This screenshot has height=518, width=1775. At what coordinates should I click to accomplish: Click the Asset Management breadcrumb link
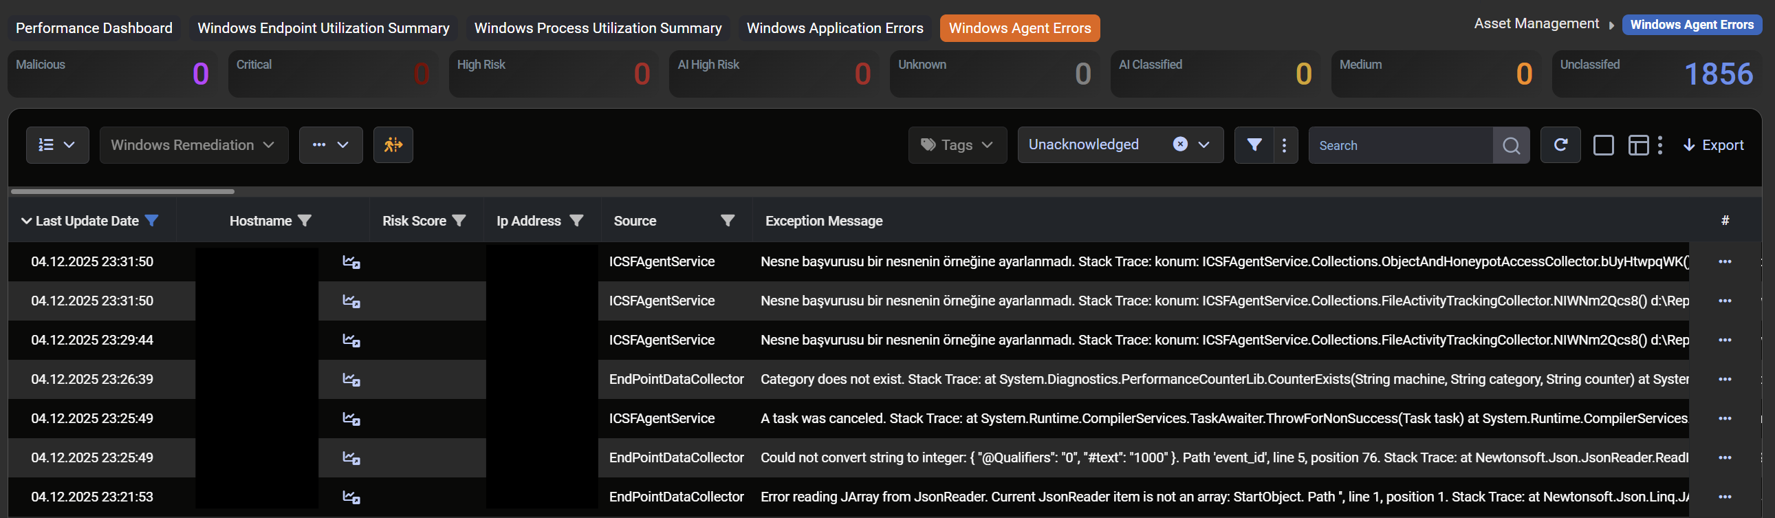[x=1536, y=24]
